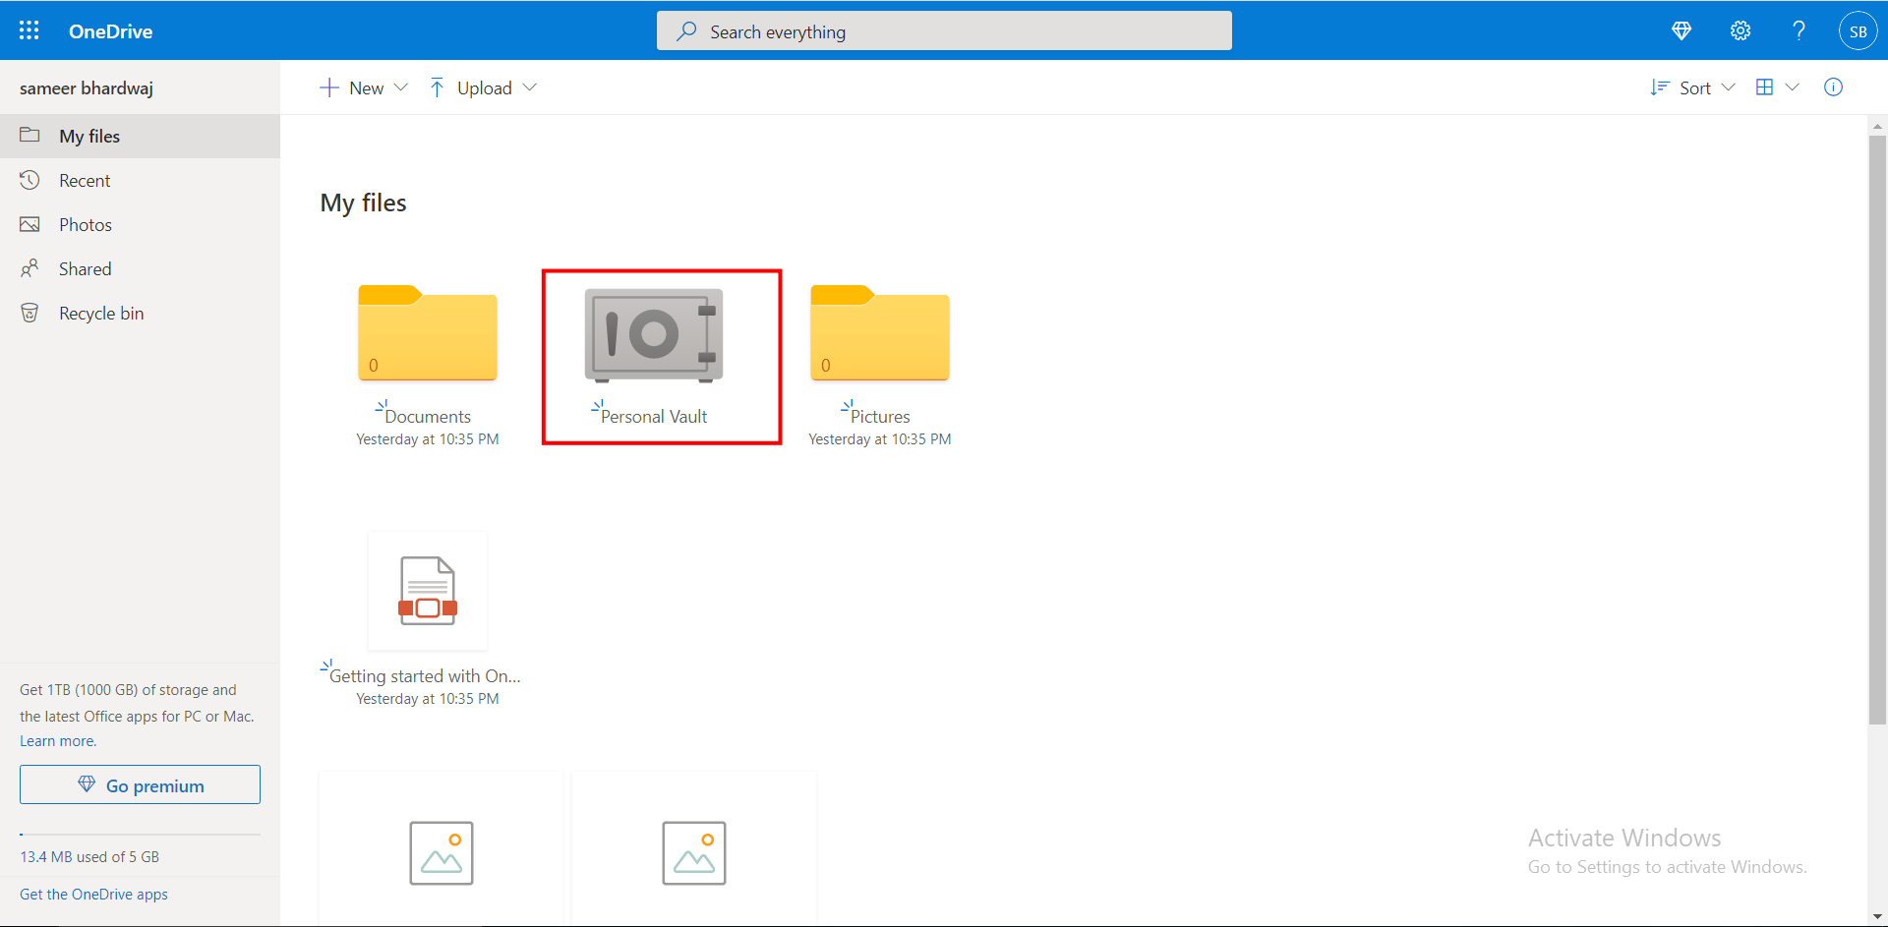The width and height of the screenshot is (1888, 927).
Task: Expand the Sort dropdown chevron
Action: pyautogui.click(x=1728, y=87)
